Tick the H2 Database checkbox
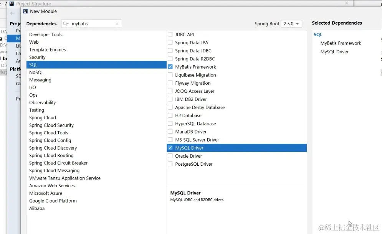Viewport: 382px width, 234px height. [x=170, y=115]
